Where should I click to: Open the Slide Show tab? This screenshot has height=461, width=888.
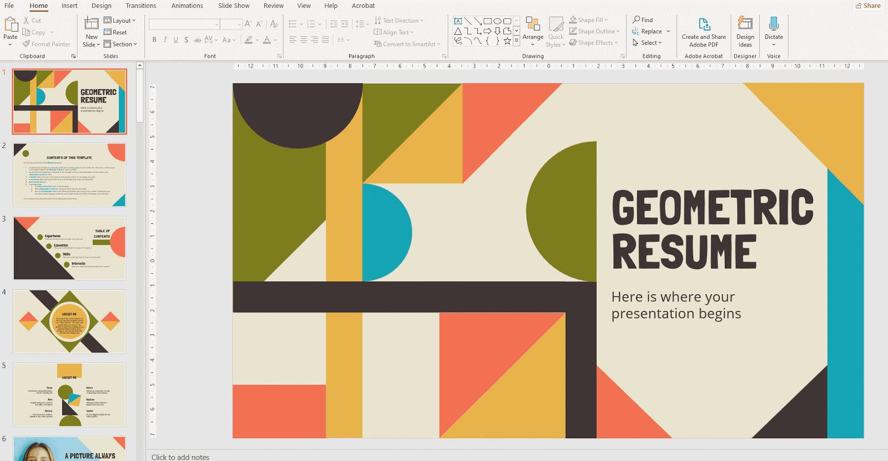click(234, 6)
